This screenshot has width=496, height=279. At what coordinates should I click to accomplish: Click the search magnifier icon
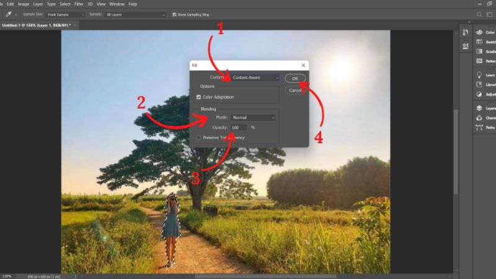[x=479, y=14]
